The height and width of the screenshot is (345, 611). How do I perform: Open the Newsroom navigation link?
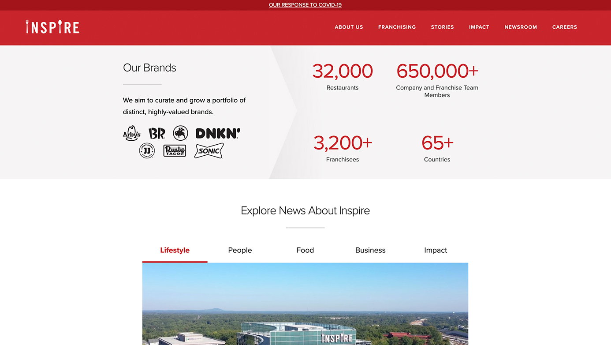point(521,27)
